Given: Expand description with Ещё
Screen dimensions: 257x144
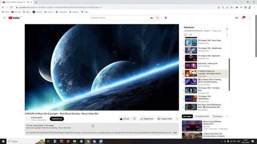Looking at the screenshot, I should pyautogui.click(x=175, y=132).
